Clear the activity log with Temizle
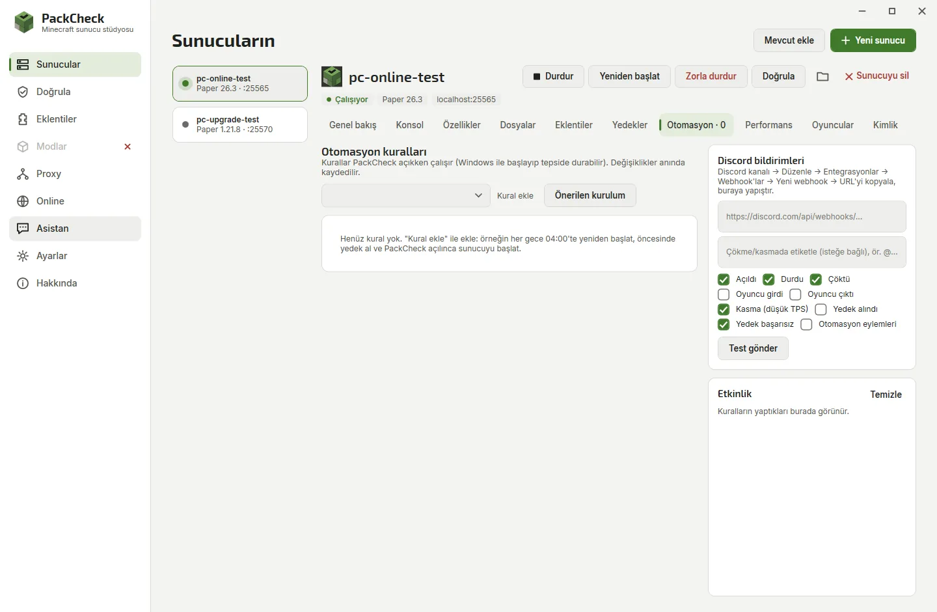The height and width of the screenshot is (612, 937). point(886,395)
